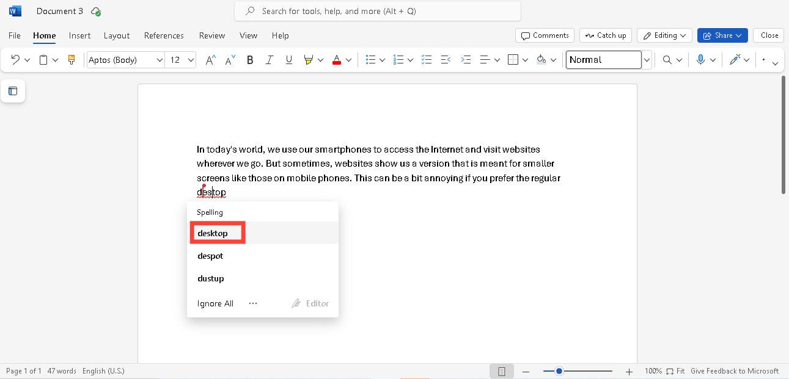
Task: Open the Find tool
Action: (x=668, y=59)
